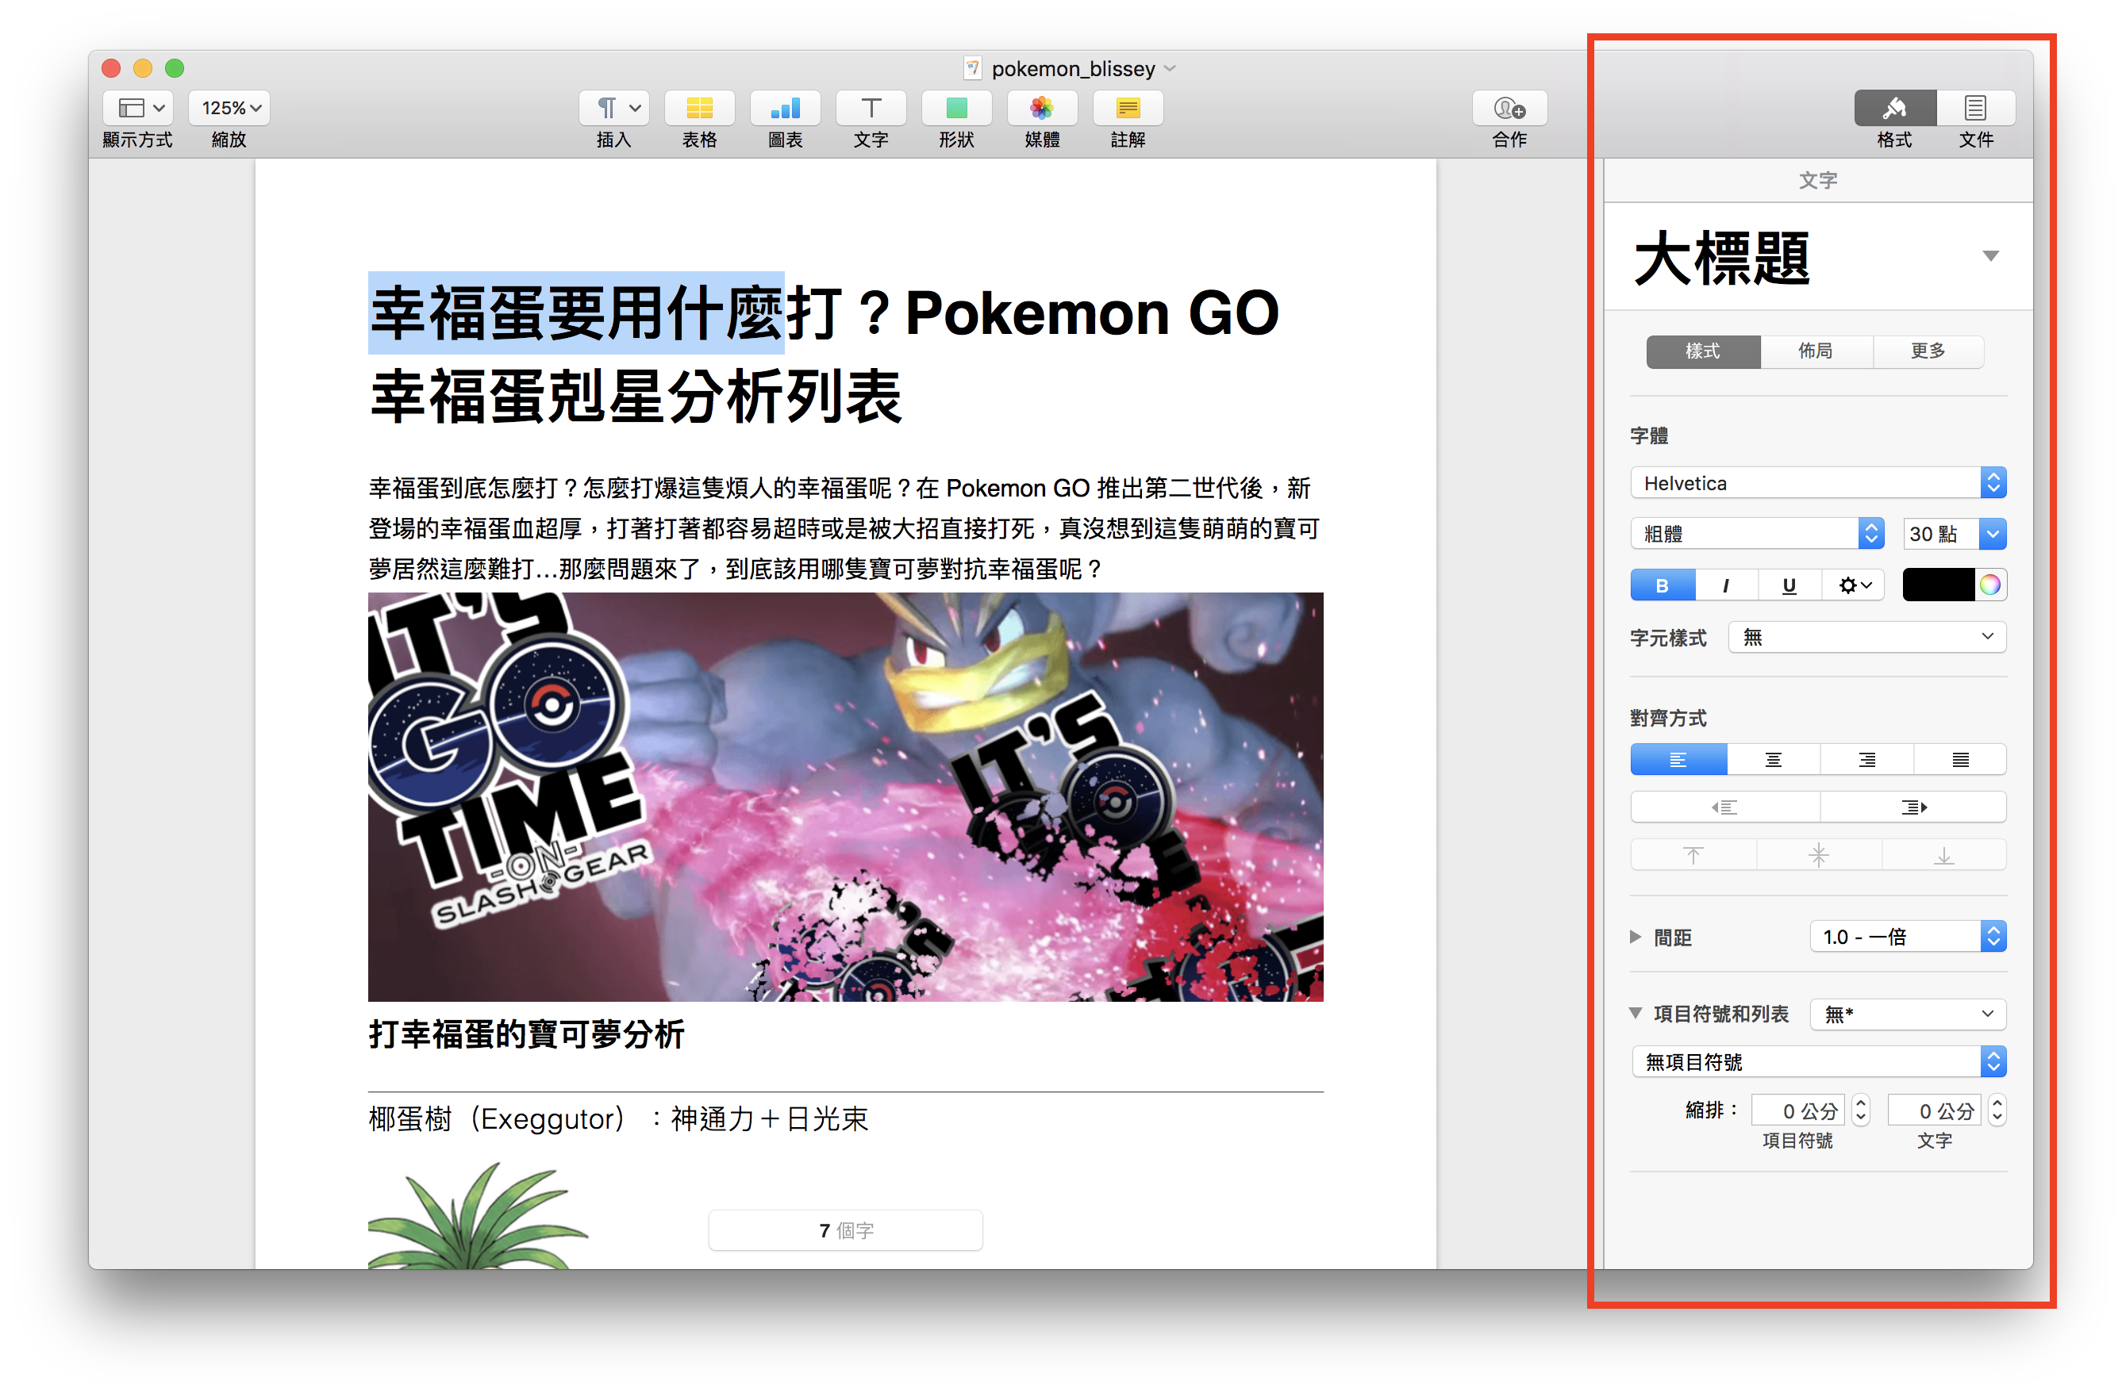This screenshot has width=2122, height=1396.
Task: Switch to the 佈局 tab
Action: [1816, 351]
